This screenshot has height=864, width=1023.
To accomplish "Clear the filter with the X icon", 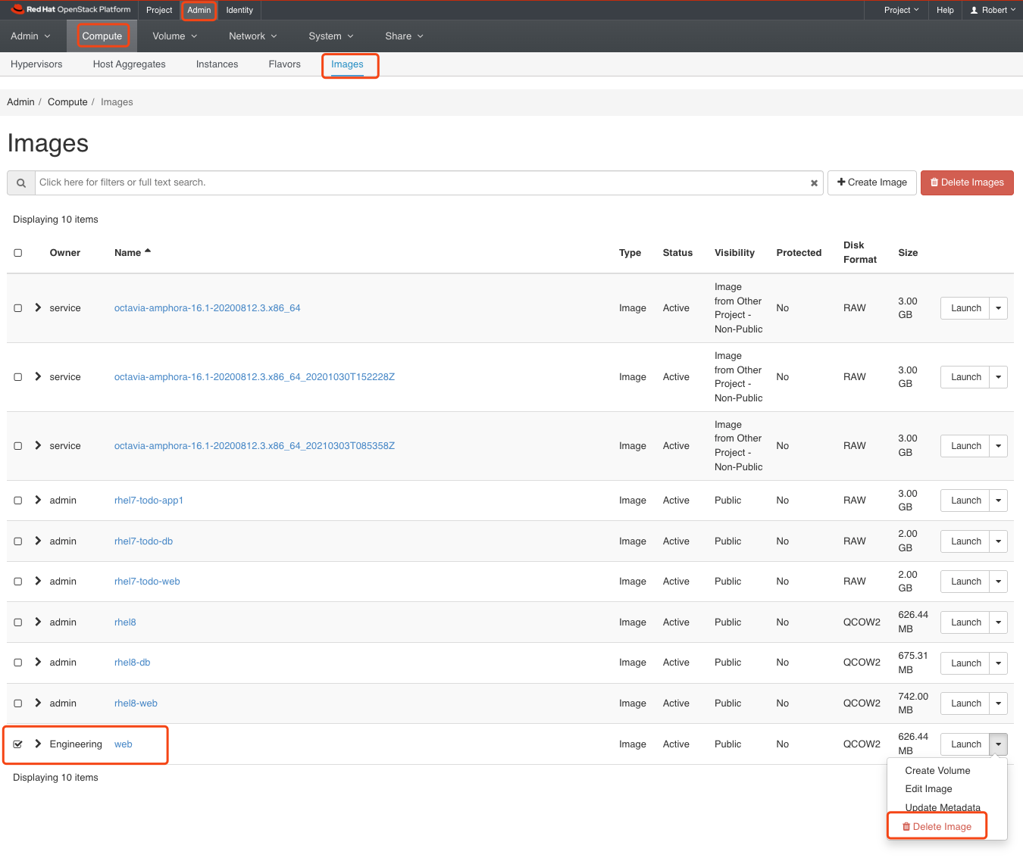I will [x=814, y=183].
